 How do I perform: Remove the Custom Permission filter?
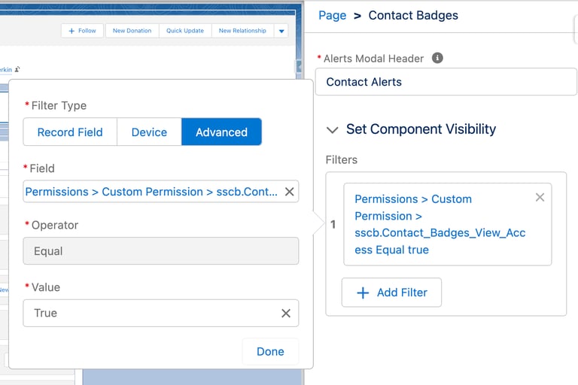[x=540, y=197]
